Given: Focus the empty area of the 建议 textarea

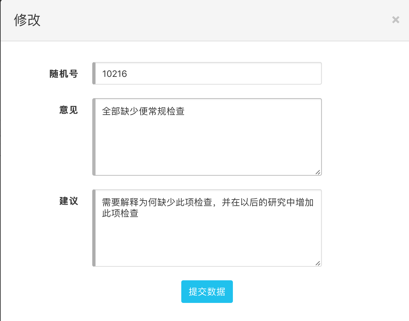Looking at the screenshot, I should coord(208,242).
